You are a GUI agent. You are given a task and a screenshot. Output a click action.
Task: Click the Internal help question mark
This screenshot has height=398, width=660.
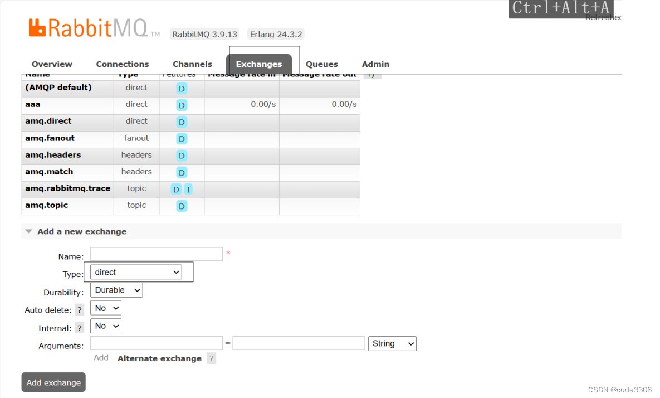[80, 328]
